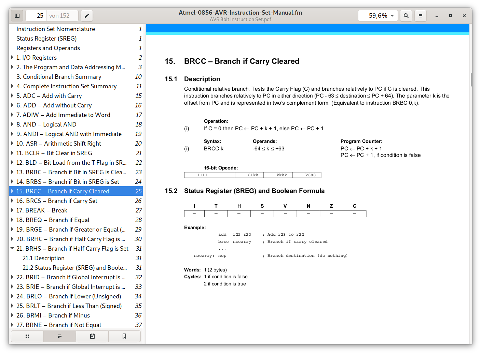Screen dimensions: 481x354
Task: Go to 25. BRLT – Branch if Less Than
Action: 76,306
